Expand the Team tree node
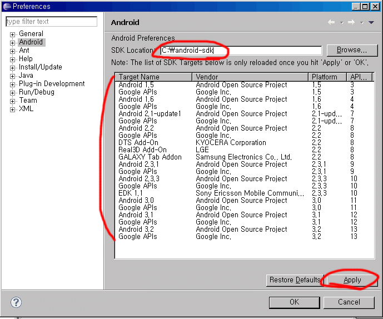This screenshot has width=383, height=319. (x=12, y=101)
